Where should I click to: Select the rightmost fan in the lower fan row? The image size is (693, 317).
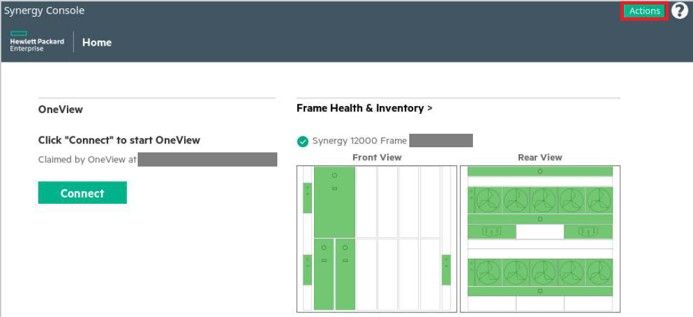click(599, 273)
